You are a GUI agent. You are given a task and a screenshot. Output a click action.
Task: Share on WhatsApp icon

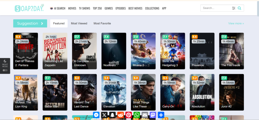click(137, 115)
